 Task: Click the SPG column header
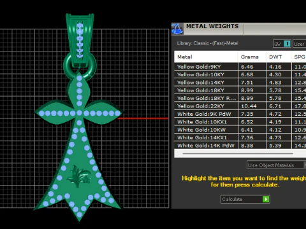pyautogui.click(x=299, y=57)
